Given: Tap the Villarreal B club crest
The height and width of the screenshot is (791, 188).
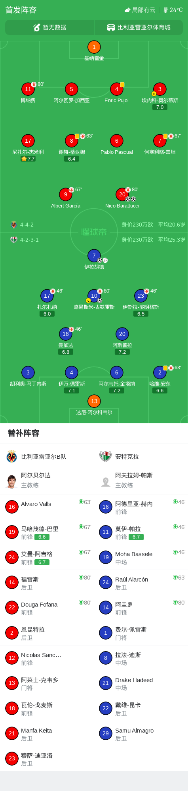Looking at the screenshot, I should point(12,457).
